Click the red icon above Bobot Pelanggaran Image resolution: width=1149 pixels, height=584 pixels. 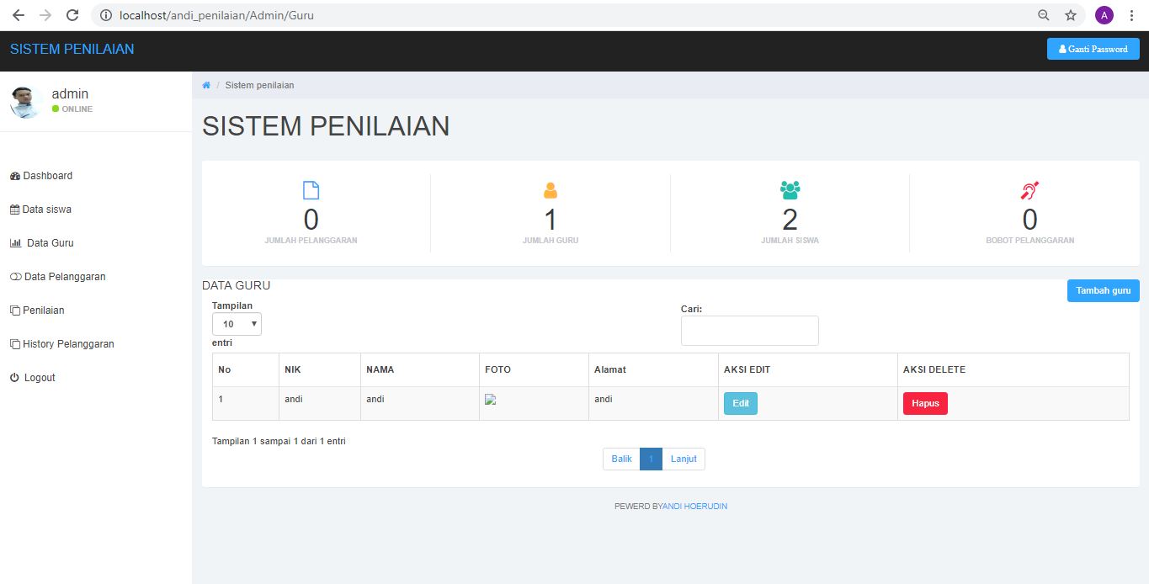point(1029,191)
